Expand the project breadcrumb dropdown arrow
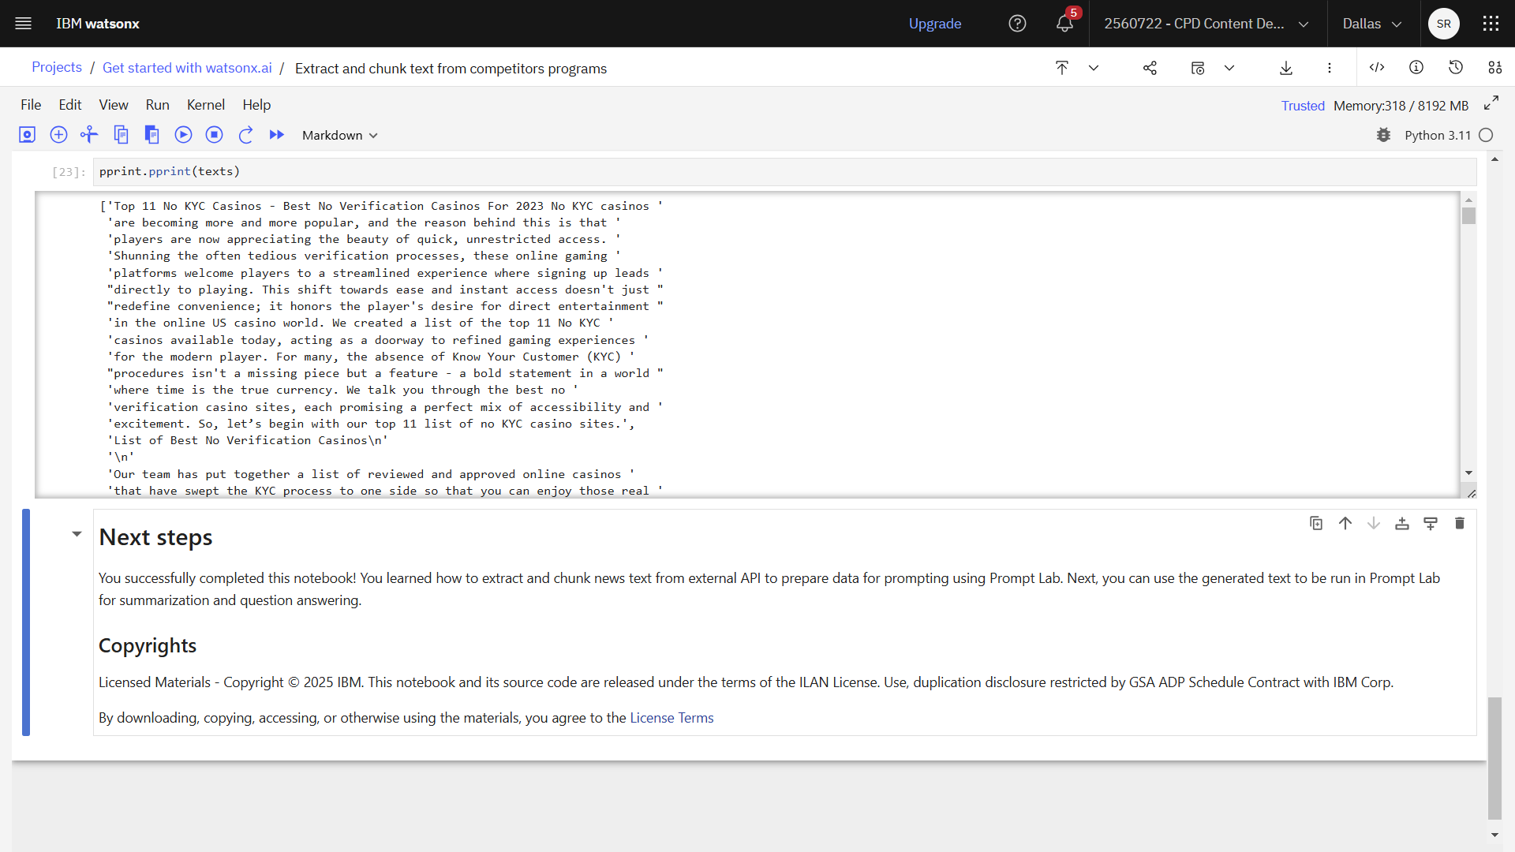This screenshot has height=852, width=1515. pos(1094,68)
